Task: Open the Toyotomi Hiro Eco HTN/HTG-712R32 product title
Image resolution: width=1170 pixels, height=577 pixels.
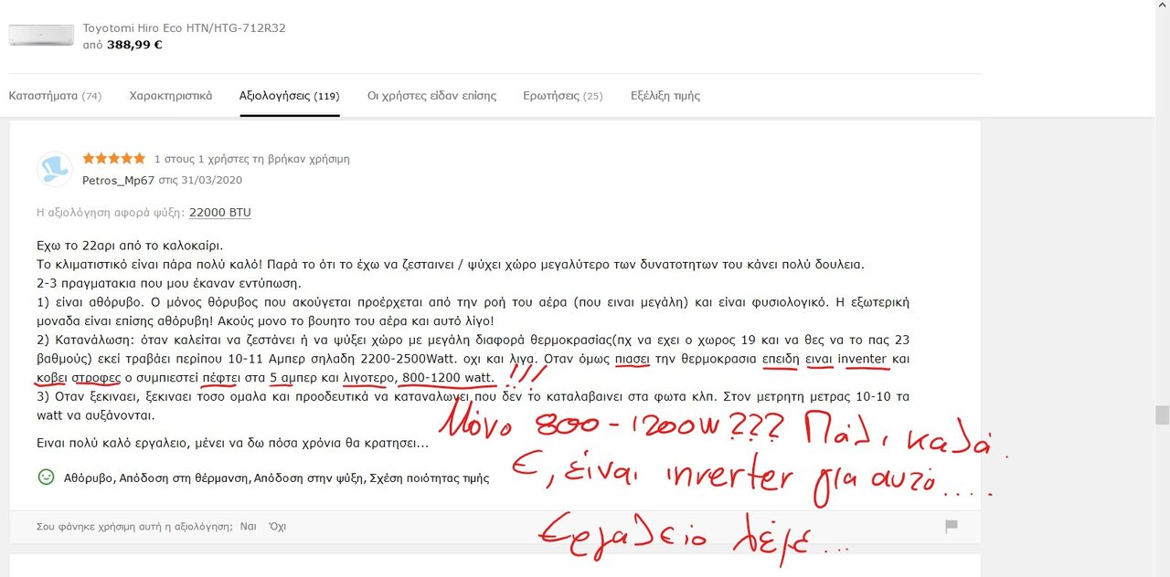Action: coord(185,28)
